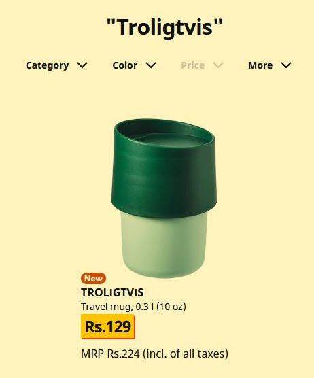Click the 0.3 l (10 oz) size text

pyautogui.click(x=160, y=307)
